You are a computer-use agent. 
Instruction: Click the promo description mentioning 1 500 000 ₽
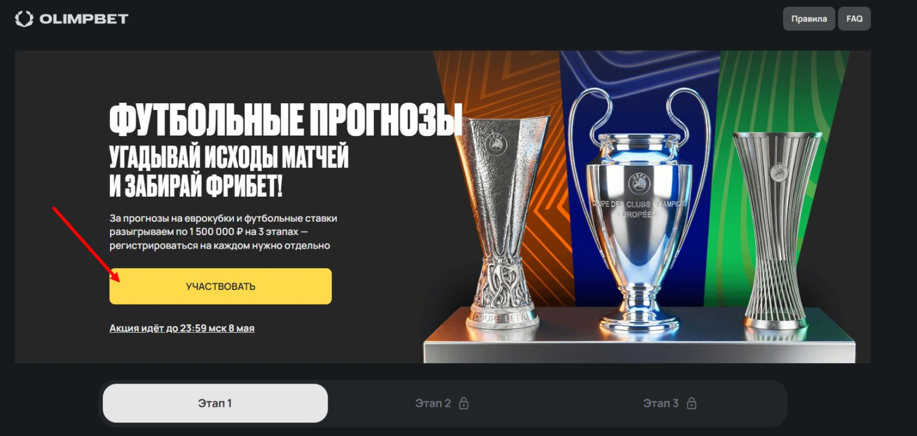point(223,232)
